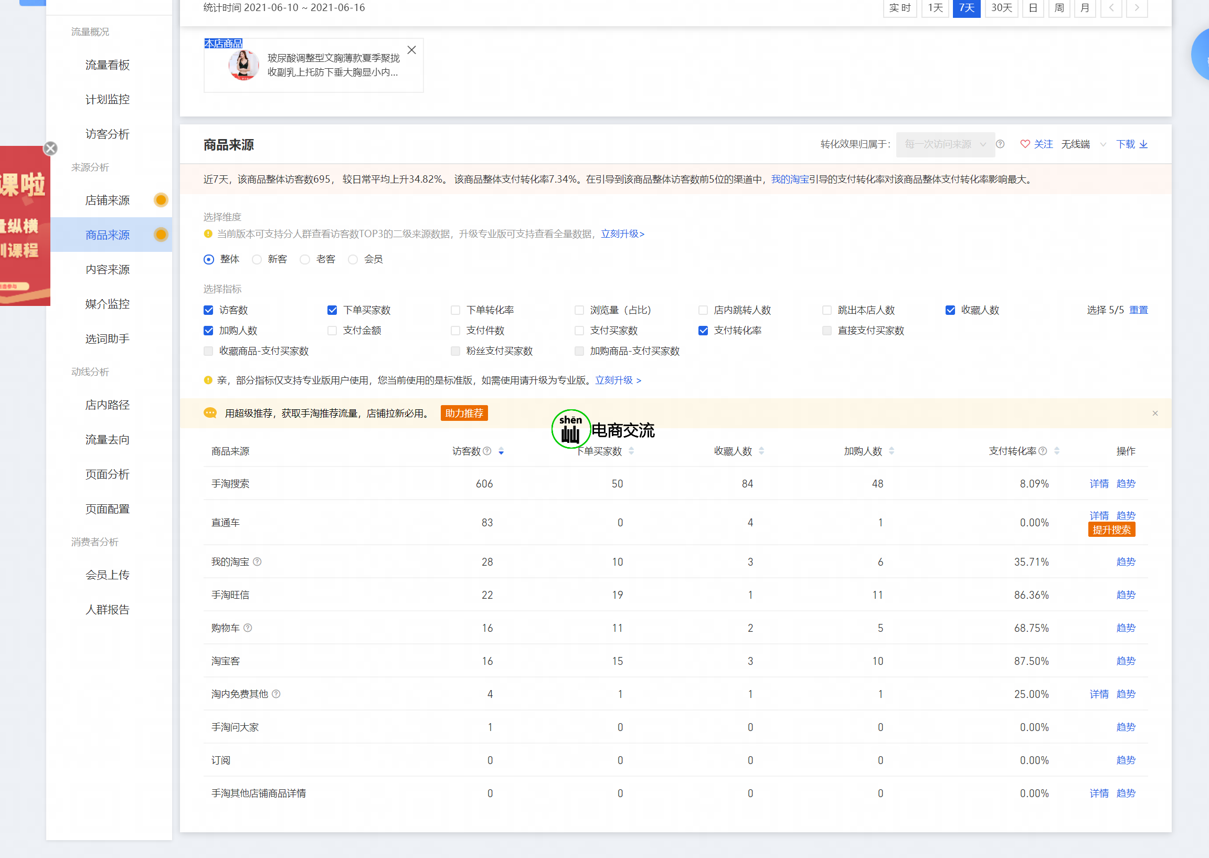Close the red course advertisement banner
Screen dimensions: 1209x858
click(50, 149)
